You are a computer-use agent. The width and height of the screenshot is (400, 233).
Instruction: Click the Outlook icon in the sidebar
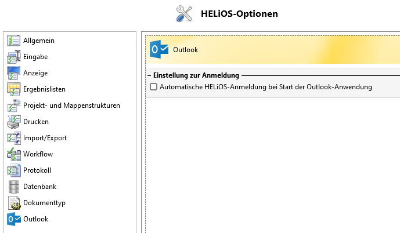pos(13,219)
